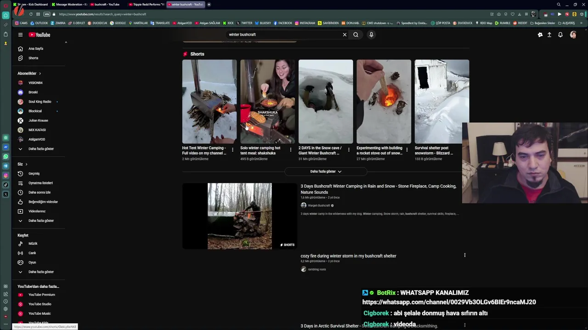Click the YouTube logo
588x330 pixels.
point(40,35)
